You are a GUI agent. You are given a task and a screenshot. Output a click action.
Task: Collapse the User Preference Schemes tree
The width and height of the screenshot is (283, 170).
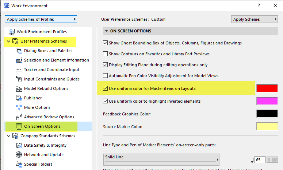pos(8,41)
